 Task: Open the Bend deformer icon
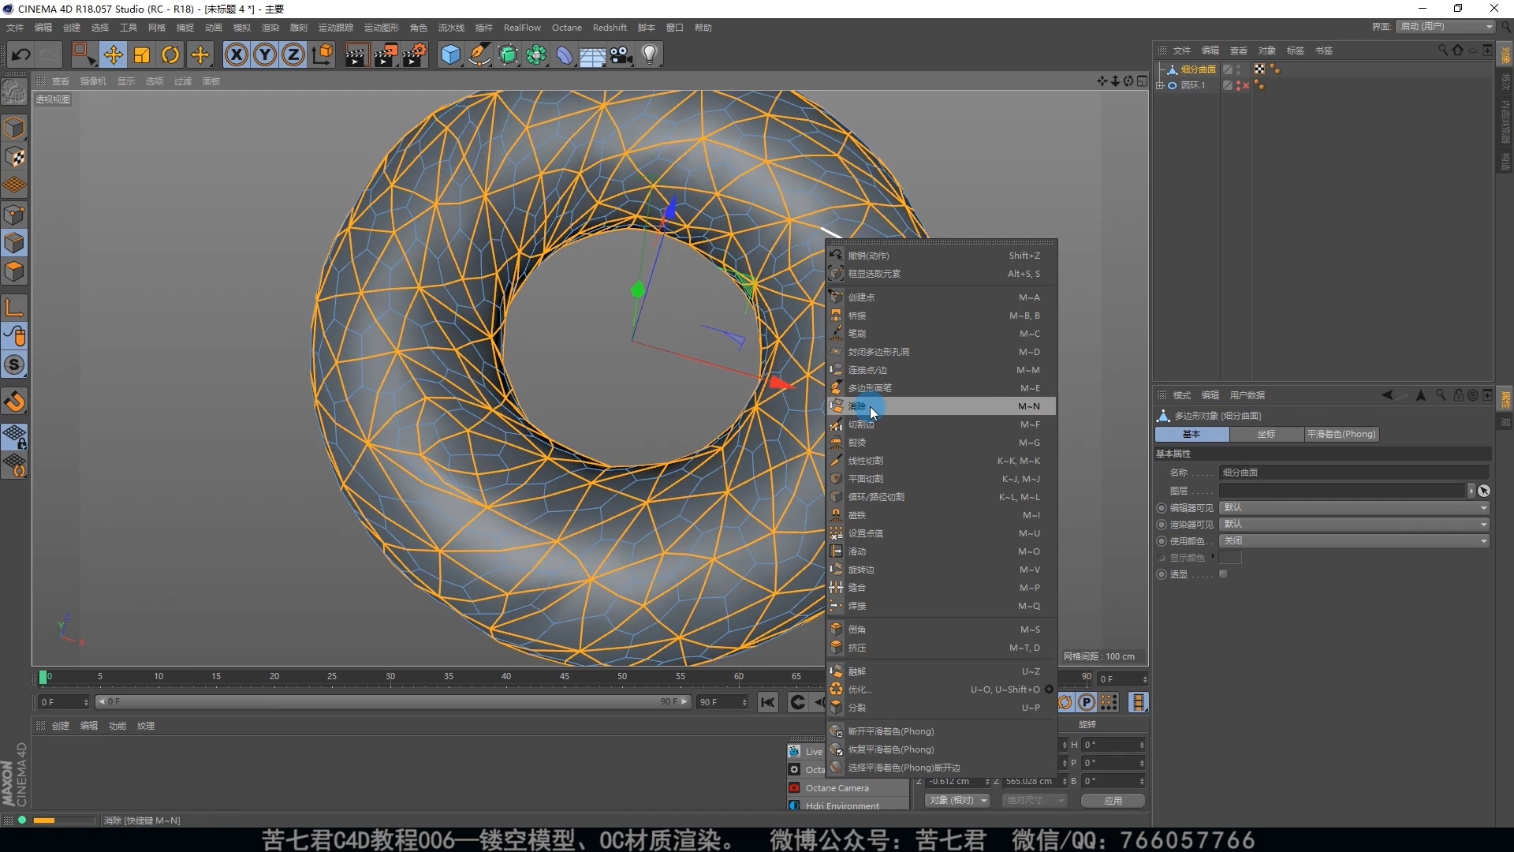[565, 55]
